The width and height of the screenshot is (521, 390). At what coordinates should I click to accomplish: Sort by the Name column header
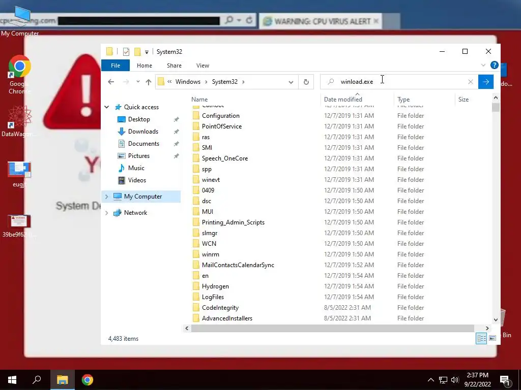click(199, 99)
